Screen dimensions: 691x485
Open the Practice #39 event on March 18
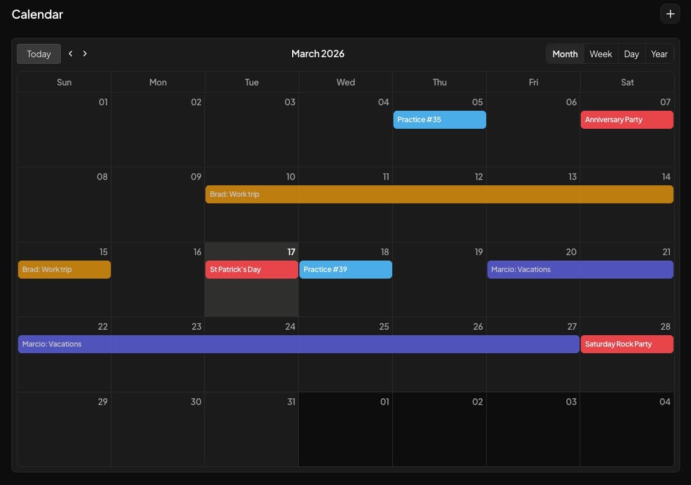(345, 269)
